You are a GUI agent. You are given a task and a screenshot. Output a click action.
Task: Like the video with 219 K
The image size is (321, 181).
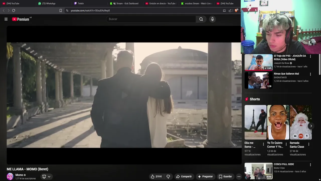pos(156,176)
